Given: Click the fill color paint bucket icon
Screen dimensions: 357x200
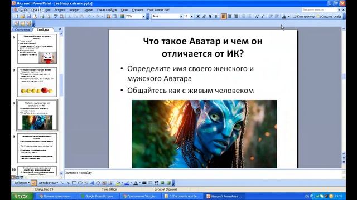Looking at the screenshot, I should point(118,183).
